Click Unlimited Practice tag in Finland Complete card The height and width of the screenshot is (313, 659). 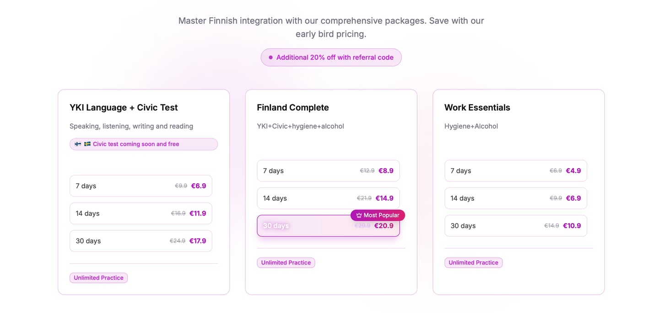coord(286,263)
